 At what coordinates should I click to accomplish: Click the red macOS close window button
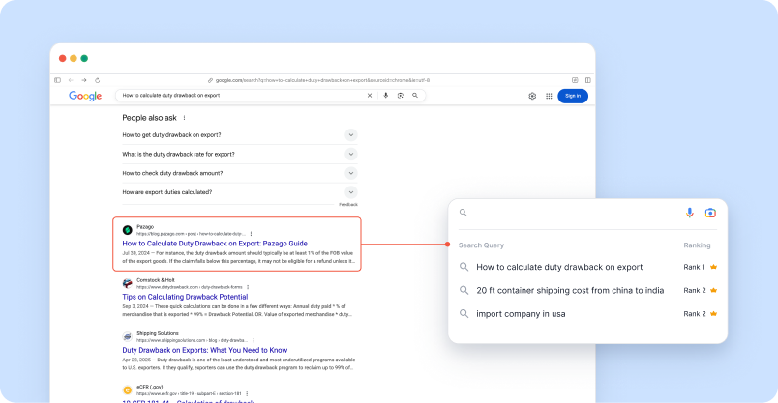click(63, 59)
